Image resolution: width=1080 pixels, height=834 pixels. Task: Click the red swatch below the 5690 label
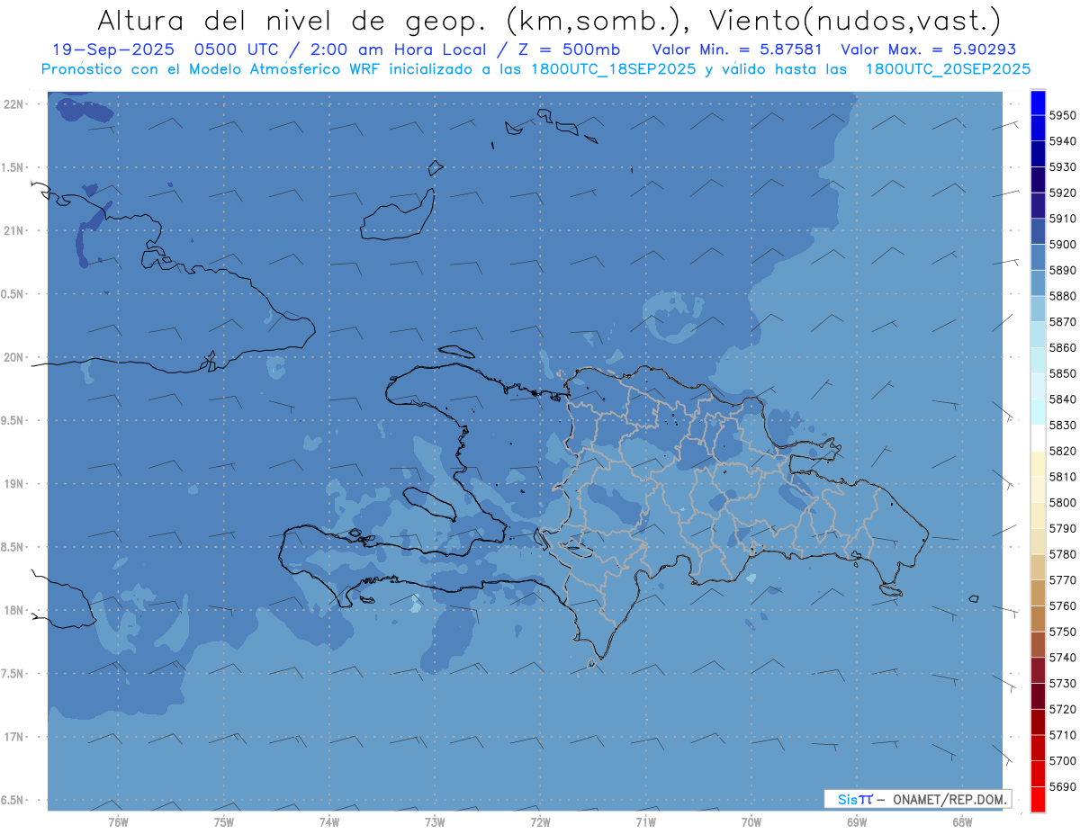point(1038,799)
